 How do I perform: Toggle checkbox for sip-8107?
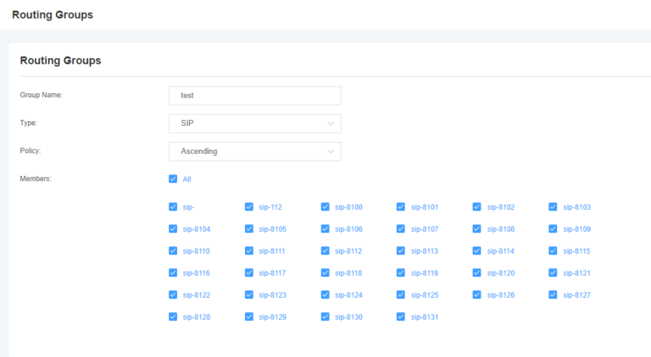[x=401, y=228]
